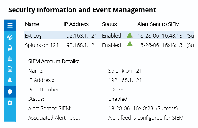Click green users icon in Splunk row

(129, 44)
